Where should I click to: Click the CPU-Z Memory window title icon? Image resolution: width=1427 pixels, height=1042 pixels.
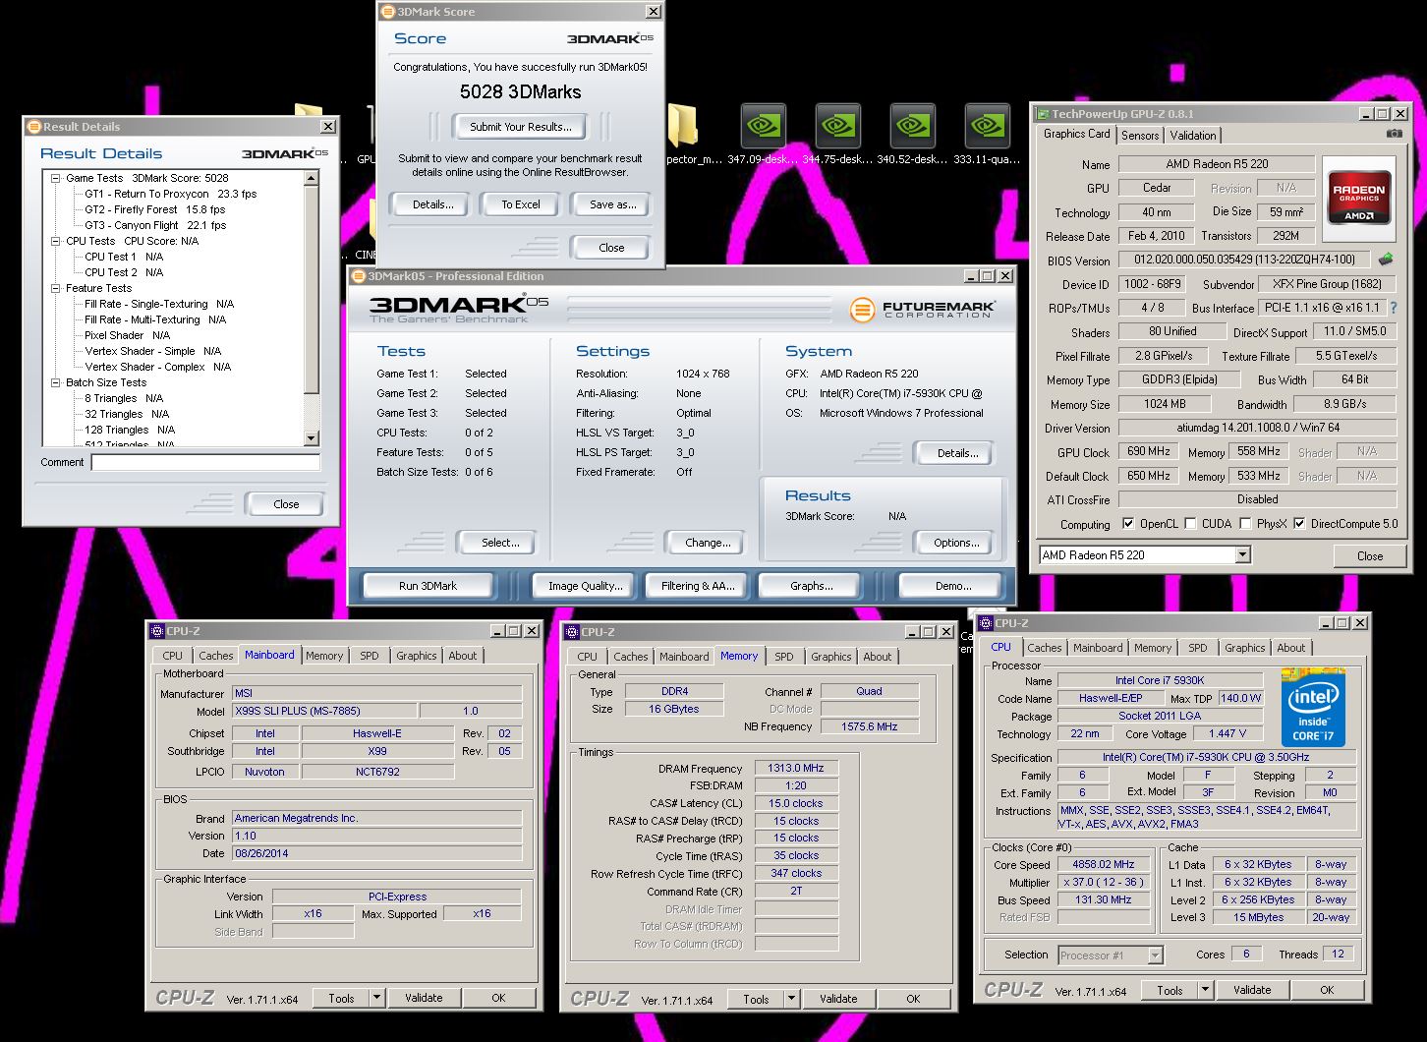572,632
